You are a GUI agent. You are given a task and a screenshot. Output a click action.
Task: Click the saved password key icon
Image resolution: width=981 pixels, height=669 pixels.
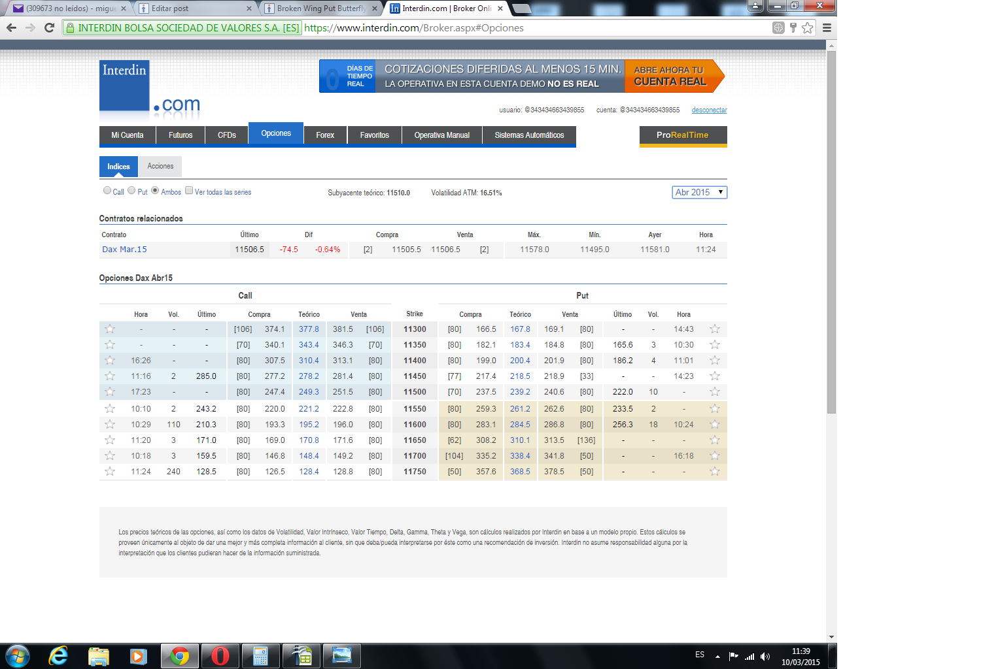tap(793, 27)
